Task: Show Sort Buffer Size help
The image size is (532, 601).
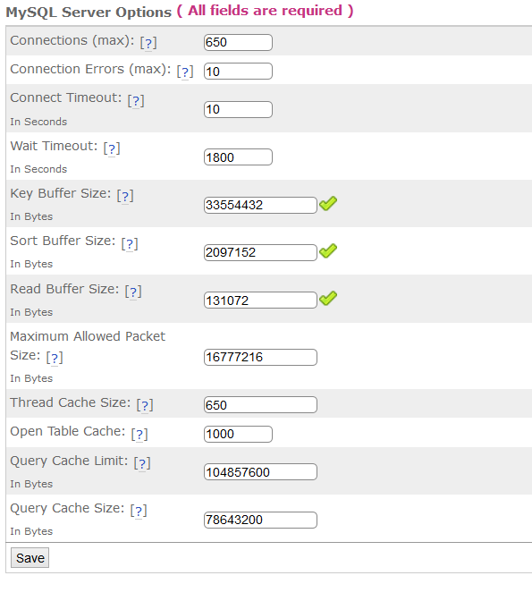Action: click(130, 244)
